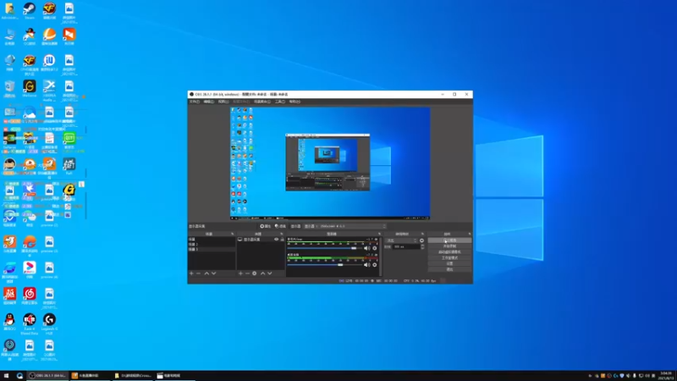Viewport: 677px width, 381px height.
Task: Add a new source with the plus icon
Action: pos(240,273)
